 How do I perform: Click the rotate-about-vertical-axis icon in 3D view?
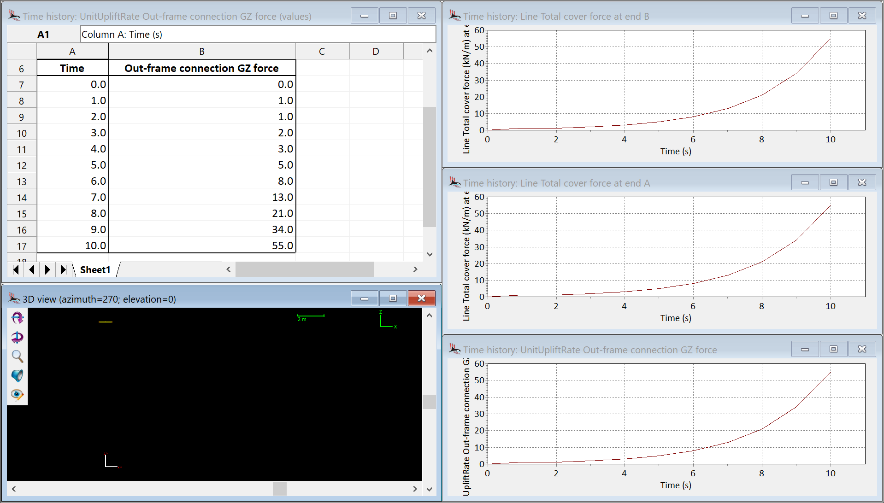[x=18, y=337]
